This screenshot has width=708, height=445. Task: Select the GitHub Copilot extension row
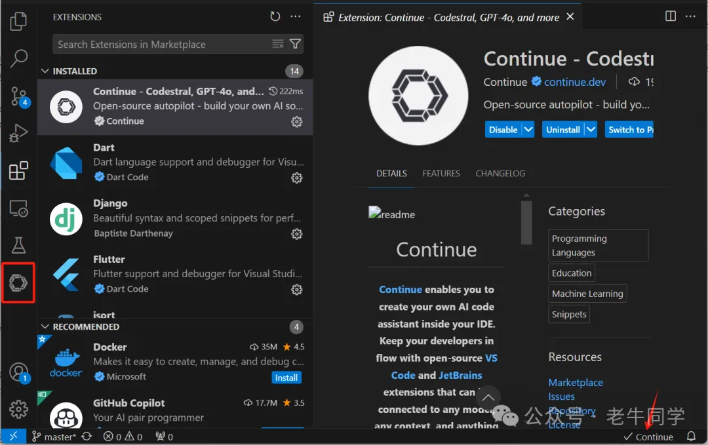[x=175, y=411]
